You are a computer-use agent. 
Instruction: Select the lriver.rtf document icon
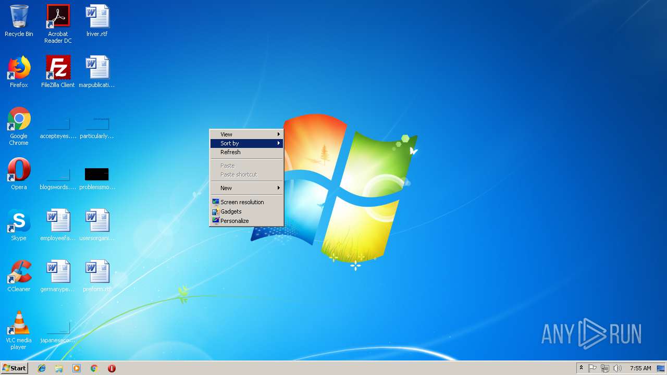pos(97,21)
